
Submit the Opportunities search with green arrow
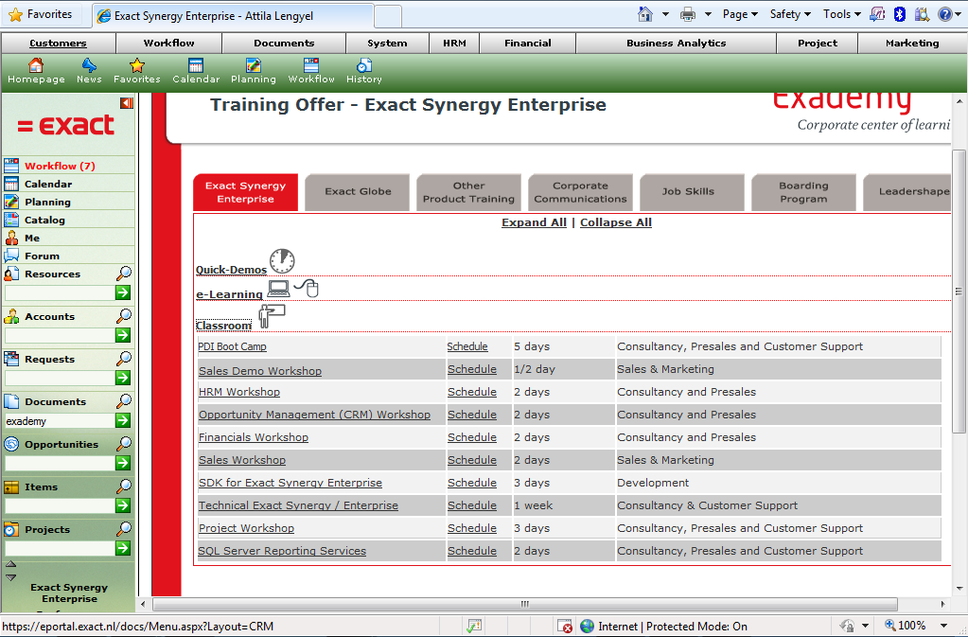click(123, 463)
